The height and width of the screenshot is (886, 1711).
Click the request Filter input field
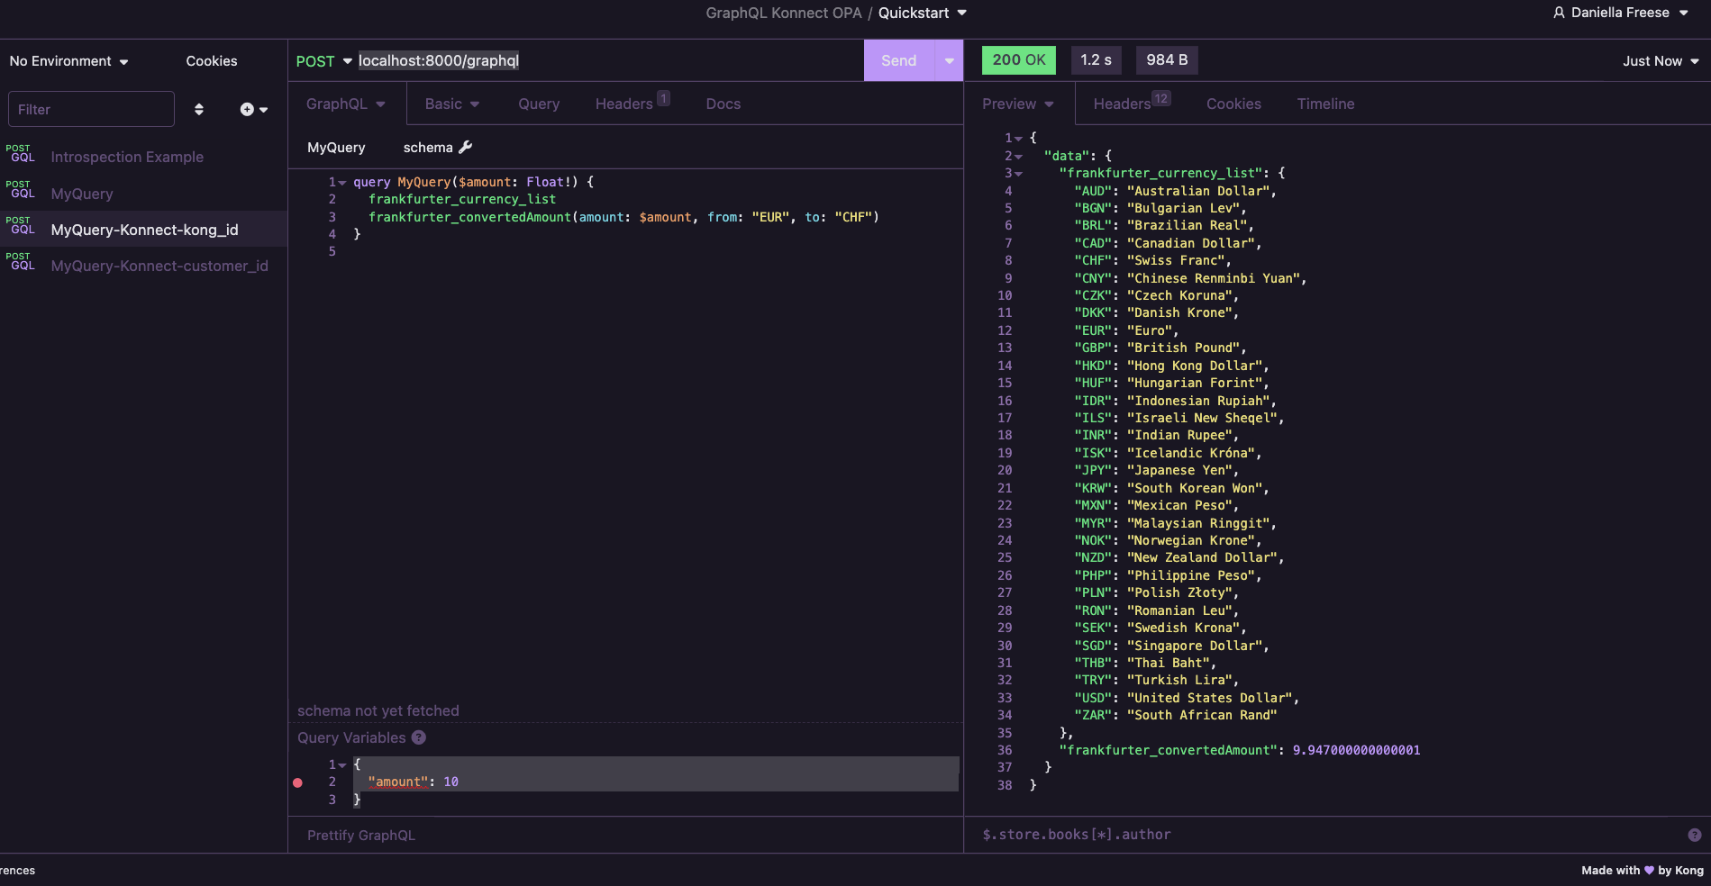pyautogui.click(x=91, y=109)
